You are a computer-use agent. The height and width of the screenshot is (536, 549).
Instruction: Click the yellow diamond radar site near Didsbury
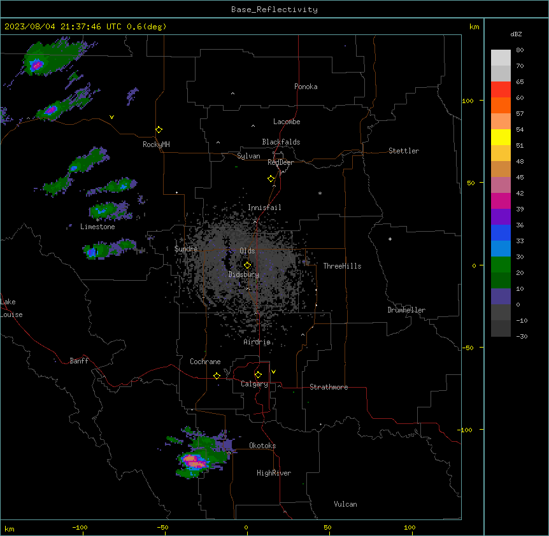(x=247, y=265)
